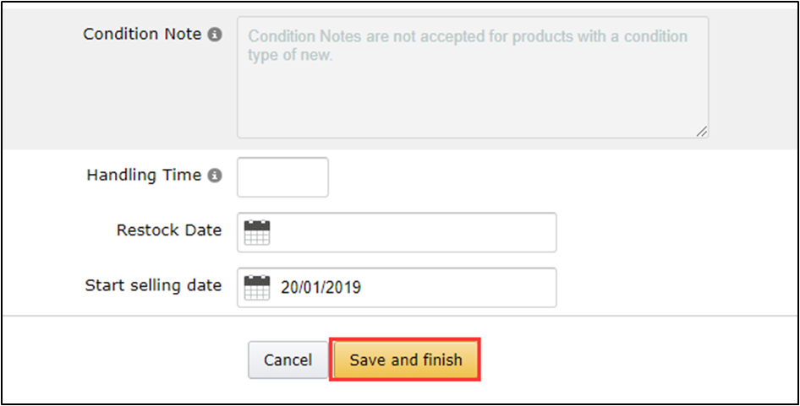The height and width of the screenshot is (406, 800).
Task: Click the word 'Save' on the yellow button
Action: (x=368, y=360)
